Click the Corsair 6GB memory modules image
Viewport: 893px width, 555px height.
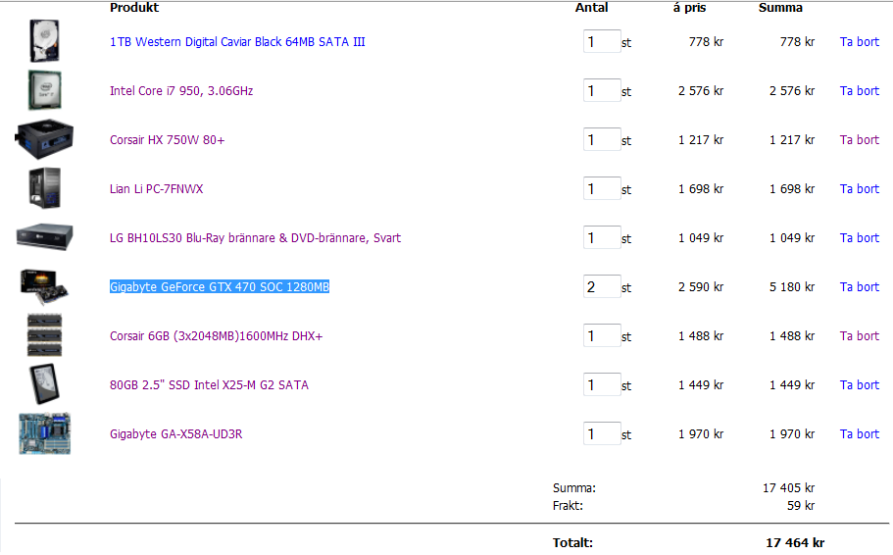point(45,335)
